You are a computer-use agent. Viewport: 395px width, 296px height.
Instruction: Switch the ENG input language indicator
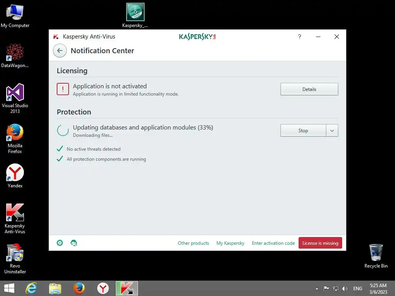click(x=358, y=289)
